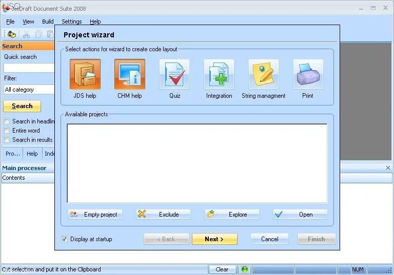The width and height of the screenshot is (394, 275).
Task: Open the View menu
Action: click(28, 22)
